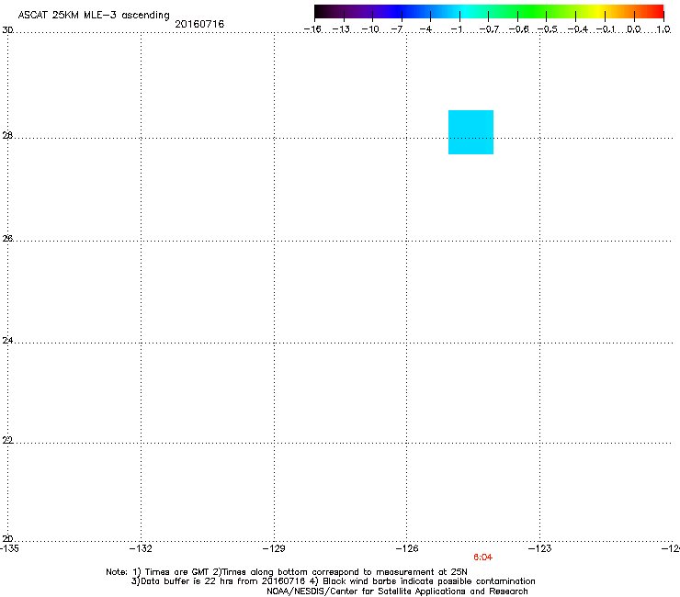Click the longitude axis label '-123'
680x597 pixels.
point(540,548)
